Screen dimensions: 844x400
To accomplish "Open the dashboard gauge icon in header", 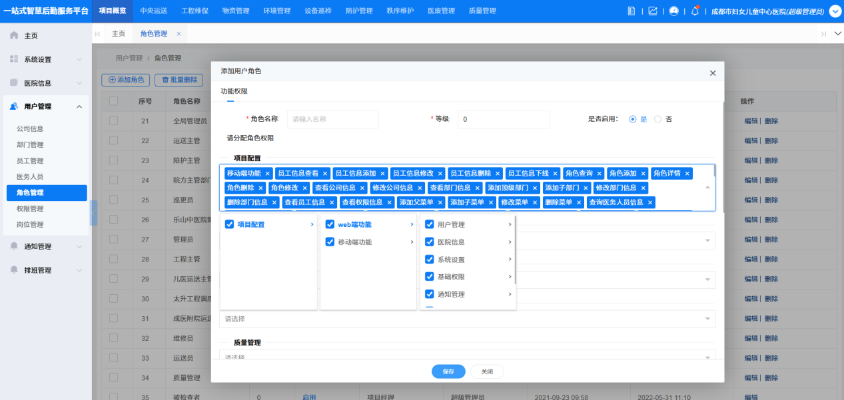I will (x=674, y=11).
